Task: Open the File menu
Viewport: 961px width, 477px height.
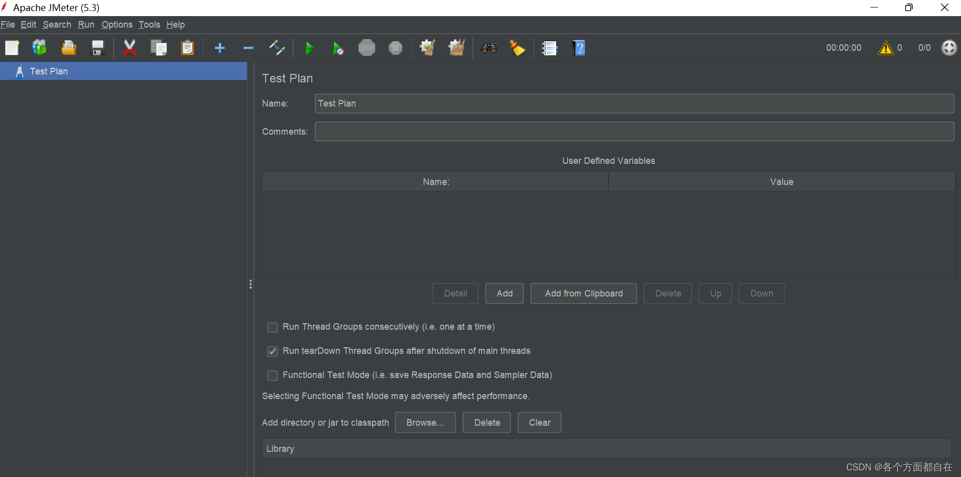Action: 8,25
